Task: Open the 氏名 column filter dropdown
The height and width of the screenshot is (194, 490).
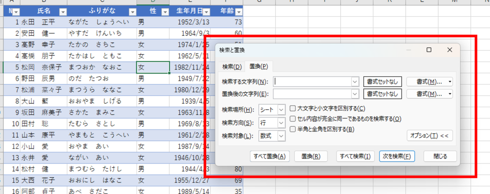Action: pos(63,12)
